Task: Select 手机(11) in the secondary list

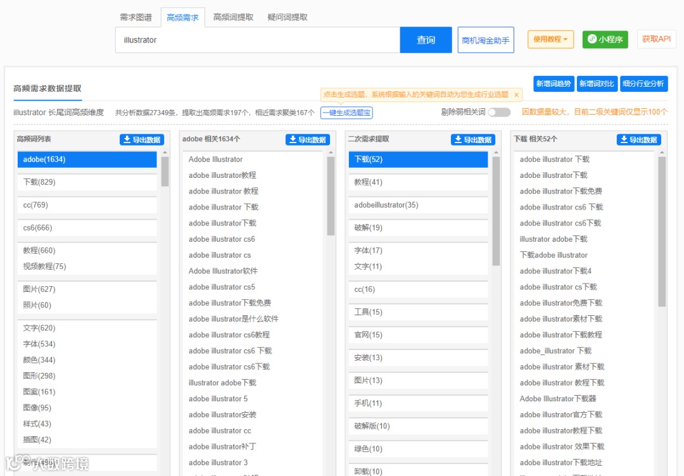Action: point(419,403)
